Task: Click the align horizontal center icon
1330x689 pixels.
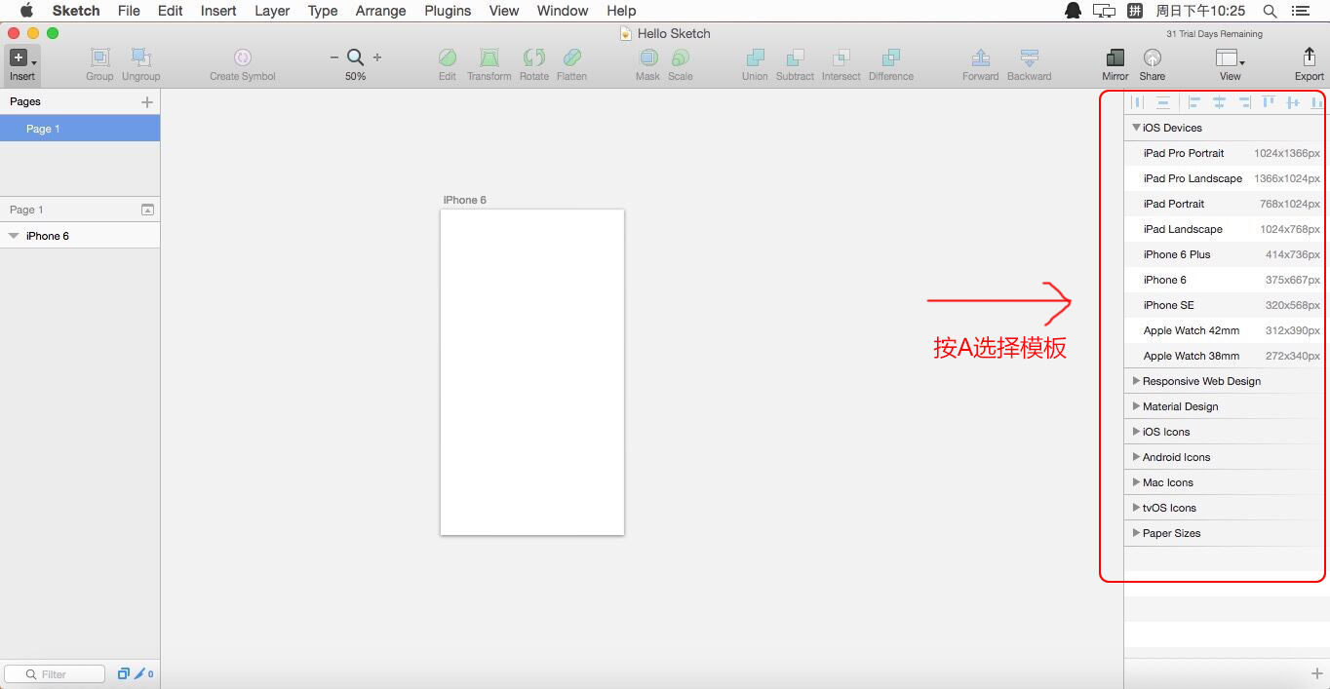Action: [1219, 101]
